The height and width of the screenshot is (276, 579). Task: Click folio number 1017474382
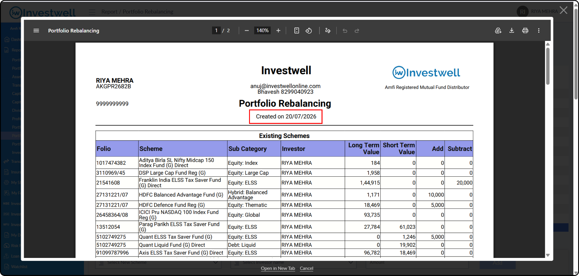tap(111, 163)
